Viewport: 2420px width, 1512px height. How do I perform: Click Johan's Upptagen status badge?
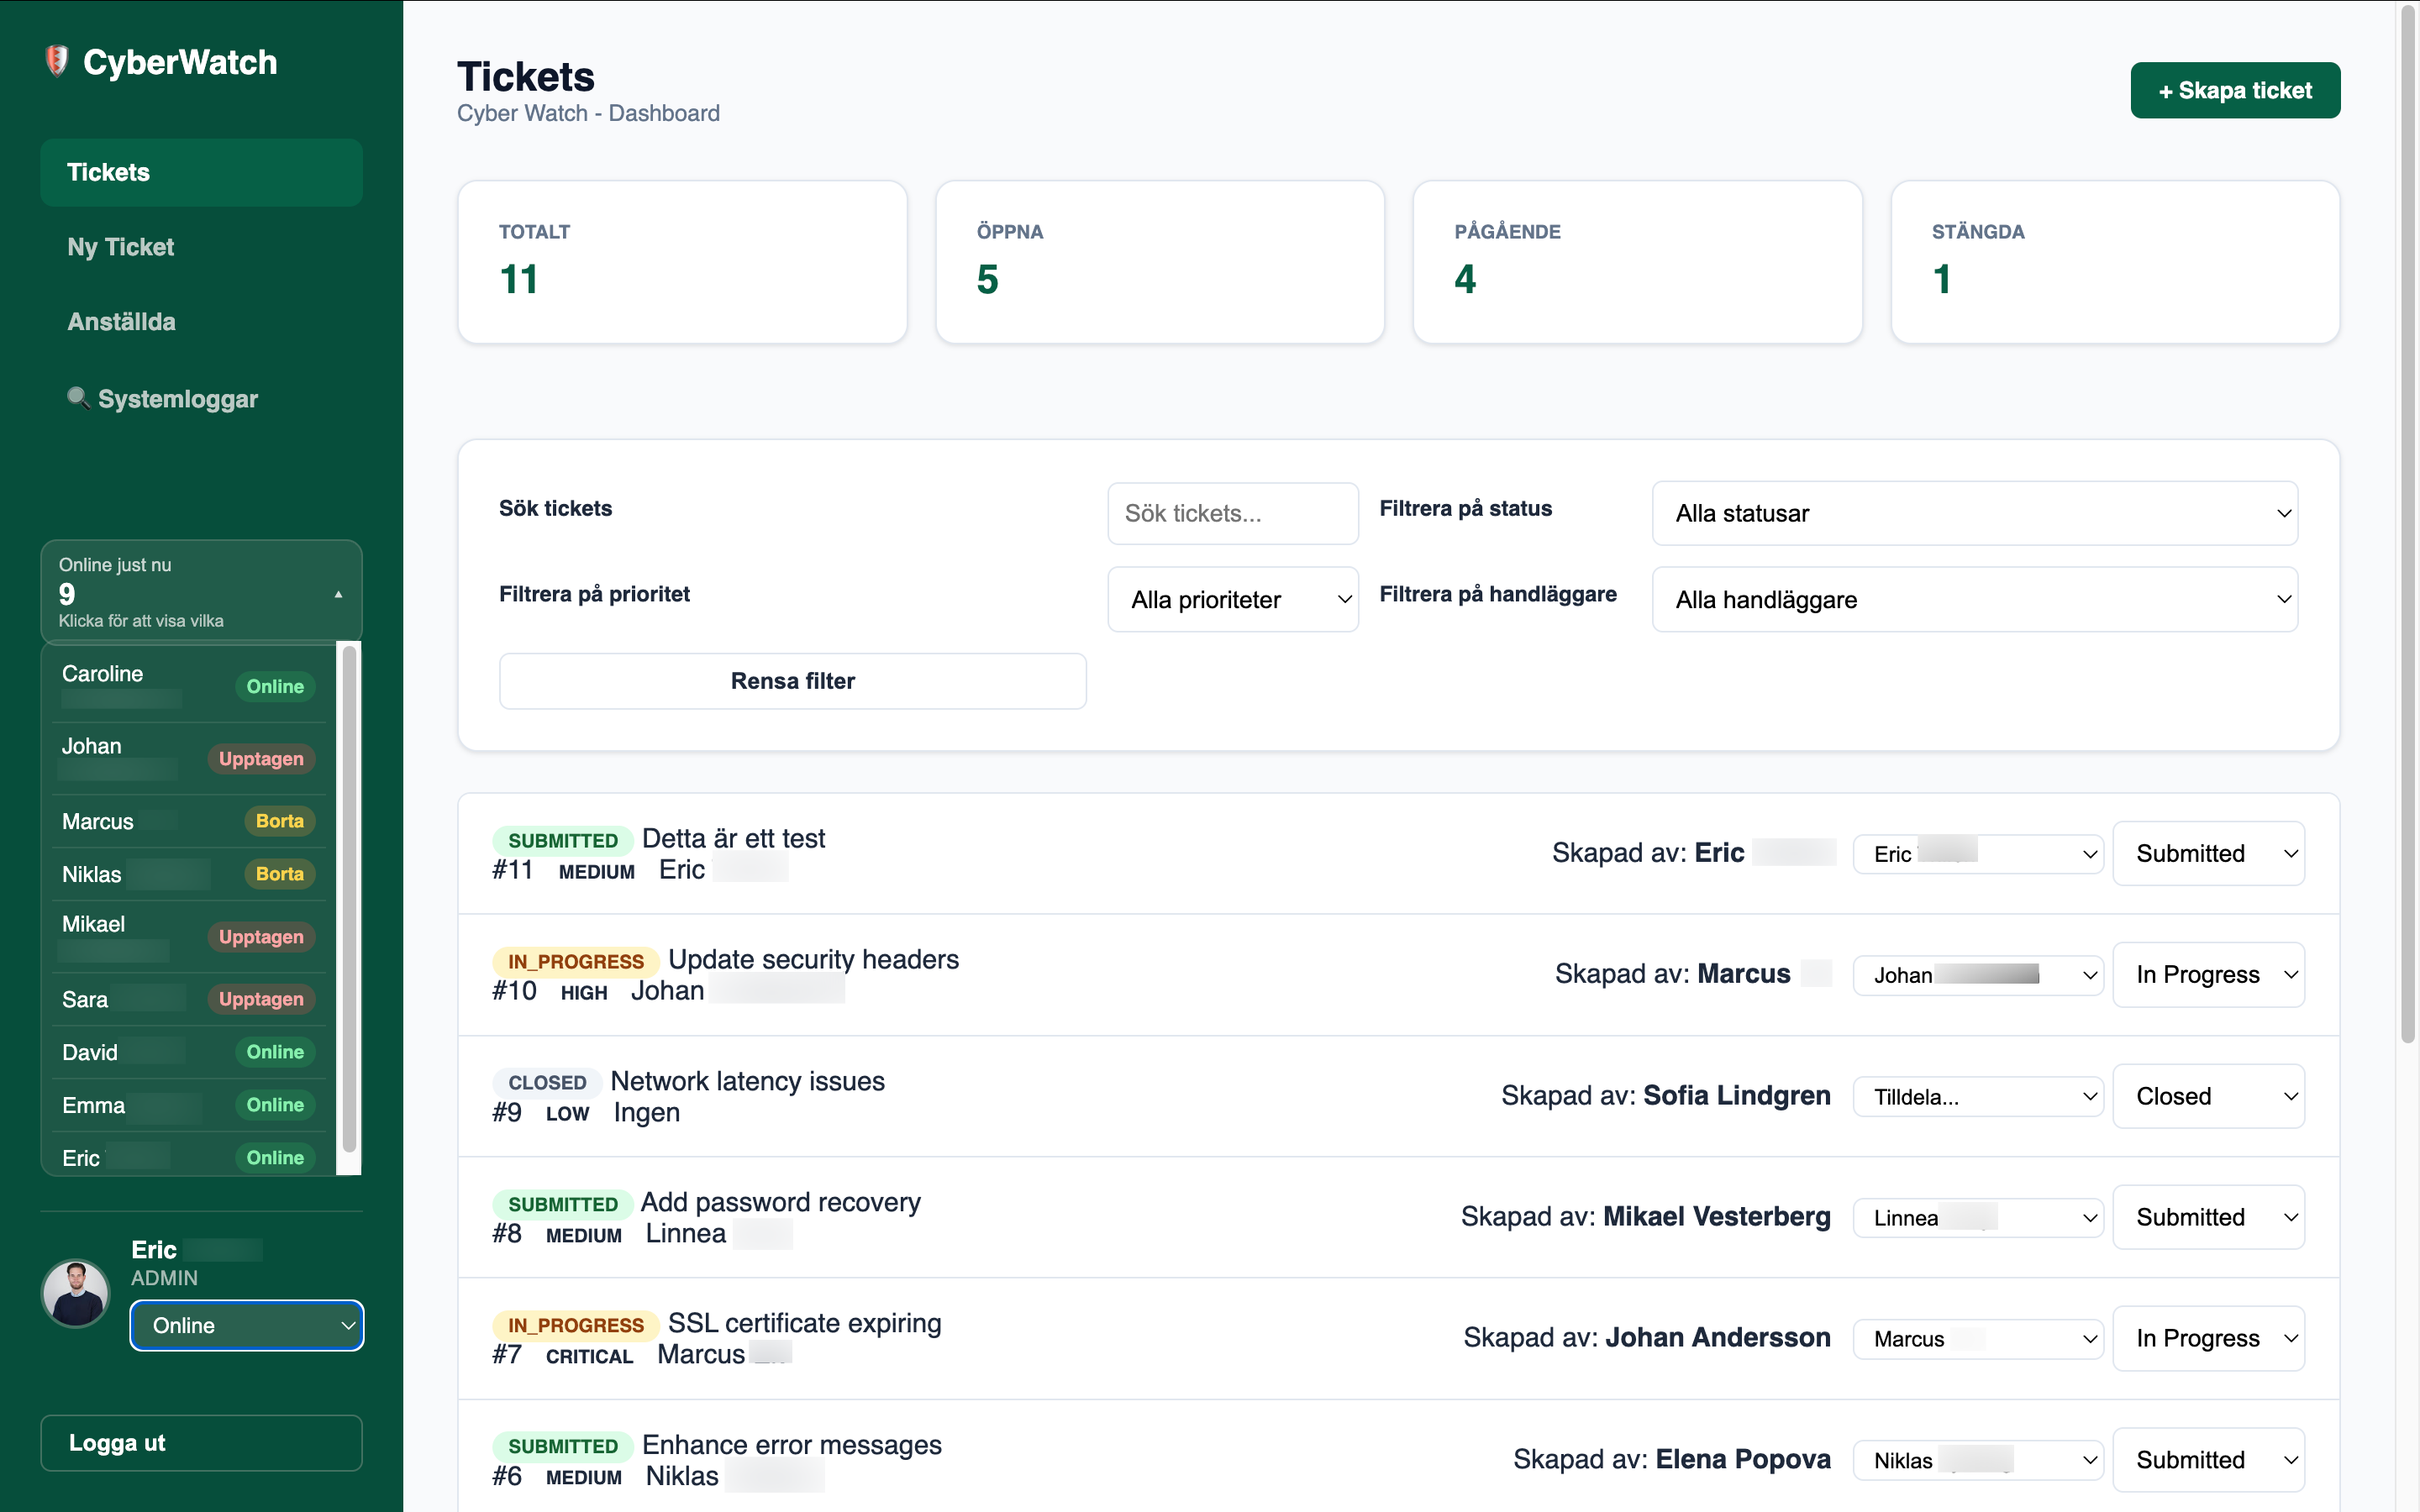point(261,758)
